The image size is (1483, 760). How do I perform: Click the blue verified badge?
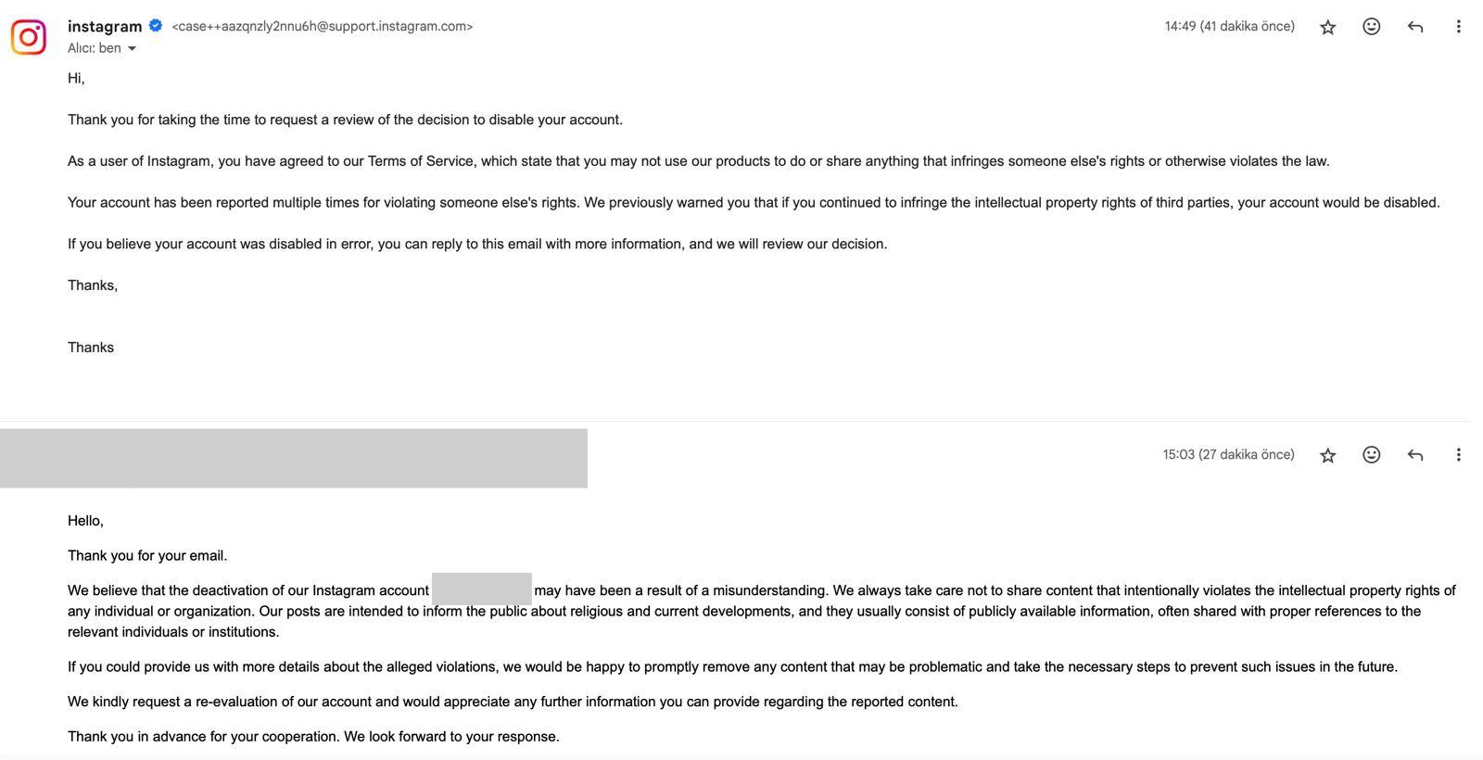[x=156, y=26]
